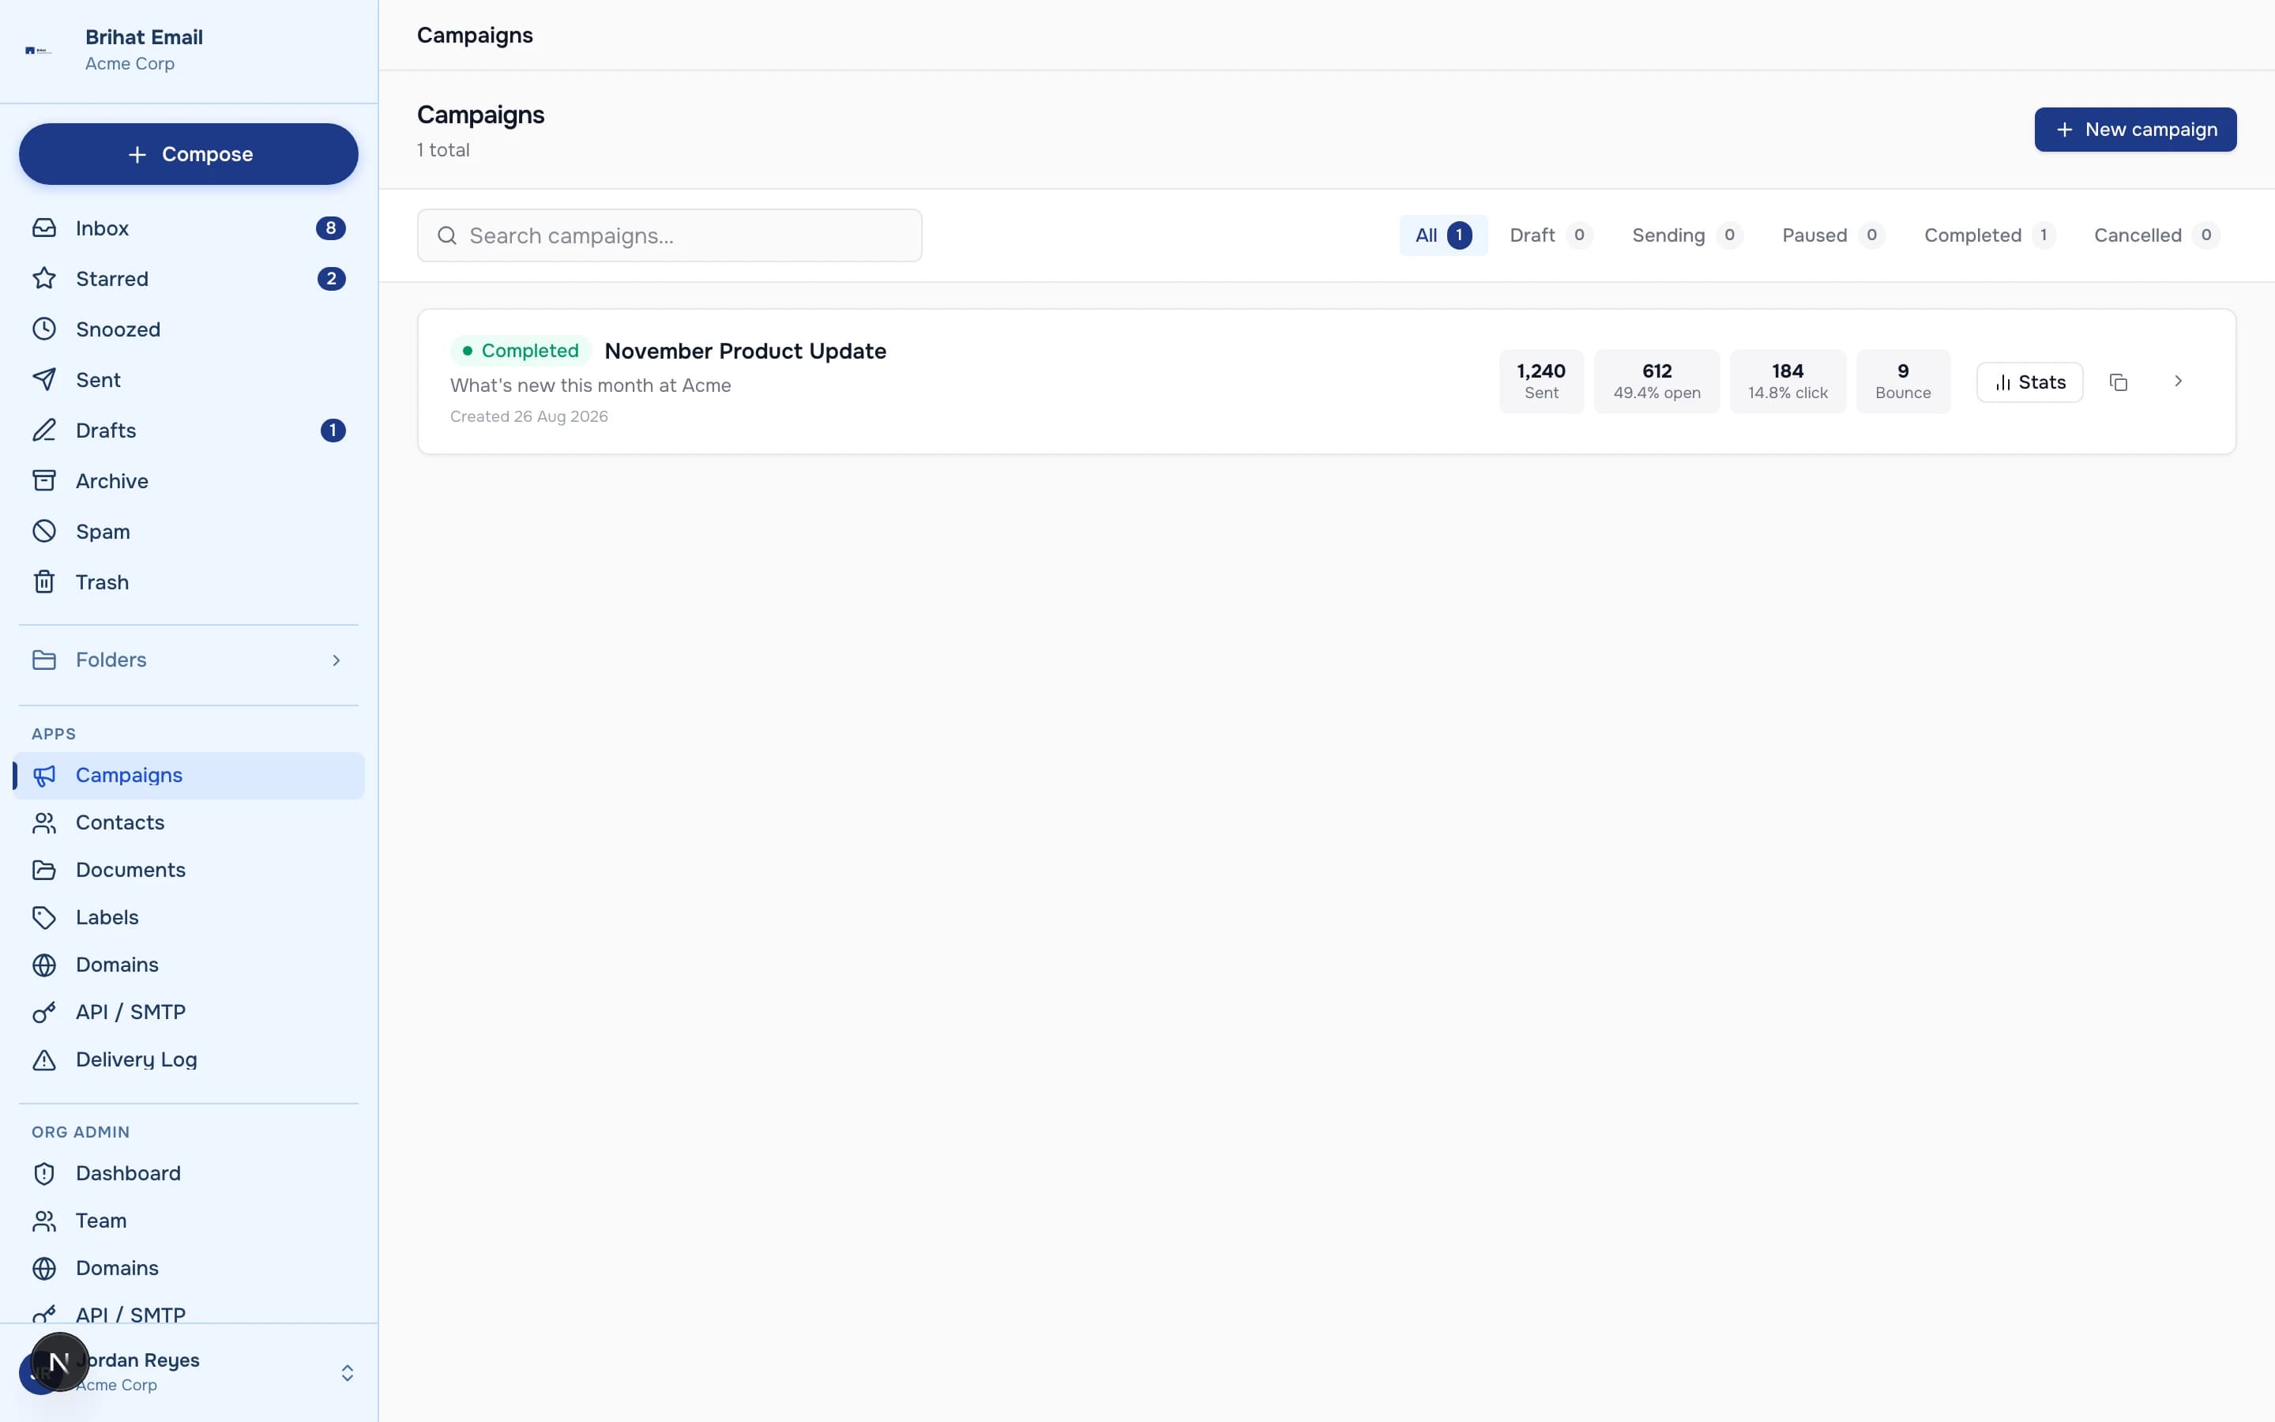Click the N avatar overlay badge

click(x=59, y=1362)
